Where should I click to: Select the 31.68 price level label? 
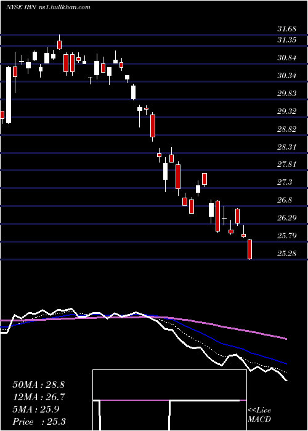(286, 29)
